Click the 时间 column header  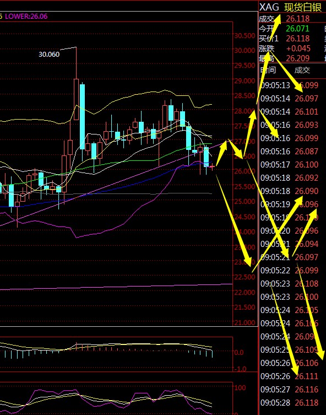(x=268, y=70)
